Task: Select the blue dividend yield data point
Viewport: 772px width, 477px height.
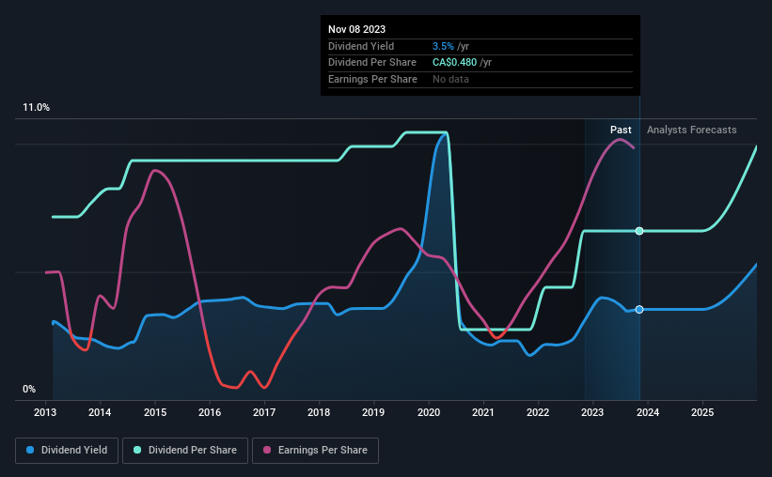Action: (x=639, y=309)
